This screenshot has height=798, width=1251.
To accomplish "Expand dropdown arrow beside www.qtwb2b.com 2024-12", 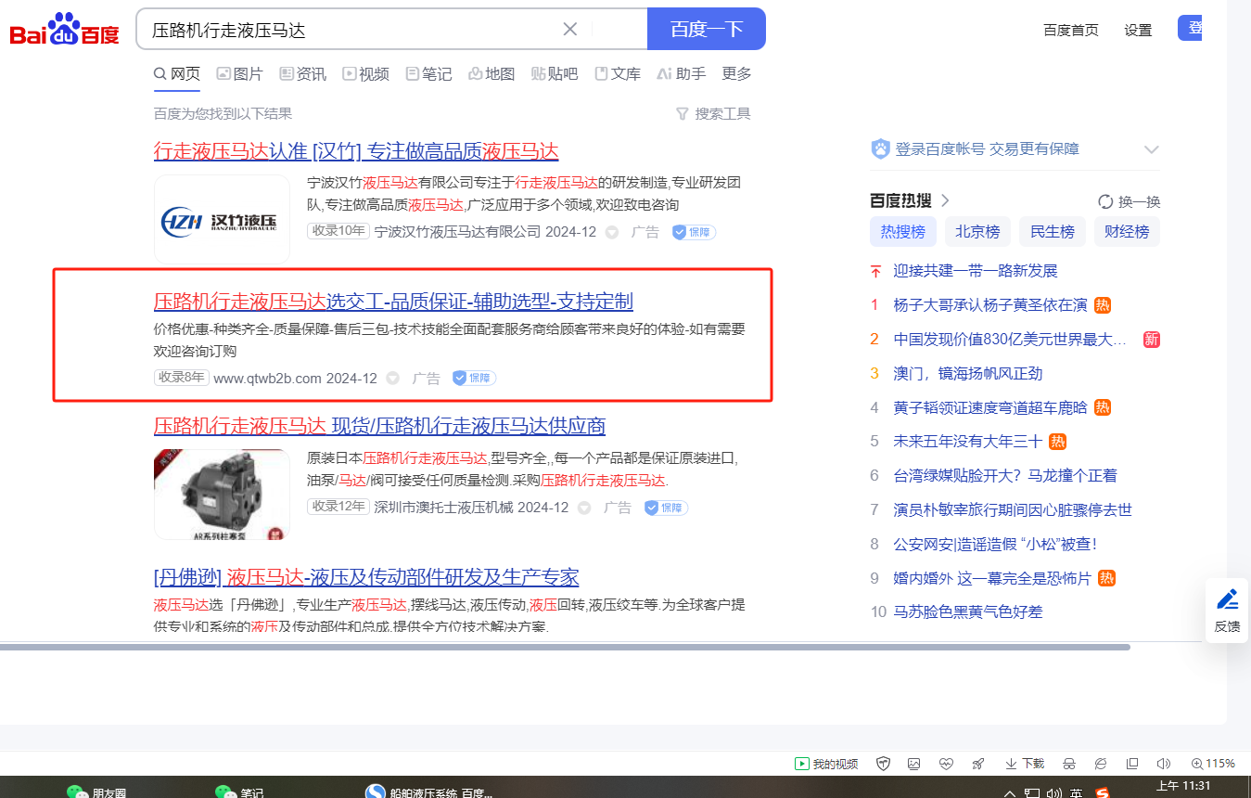I will [x=393, y=379].
